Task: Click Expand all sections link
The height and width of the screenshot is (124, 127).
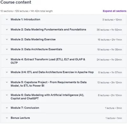Action: [x=115, y=11]
